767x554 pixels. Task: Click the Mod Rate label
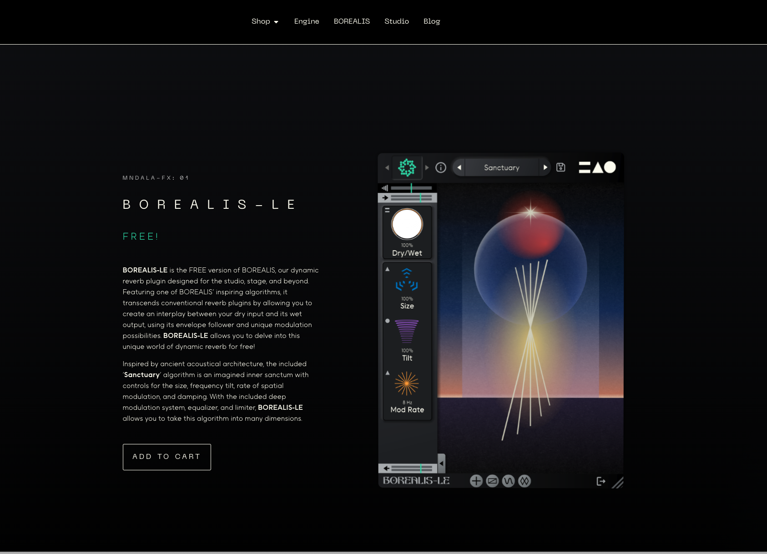(407, 410)
